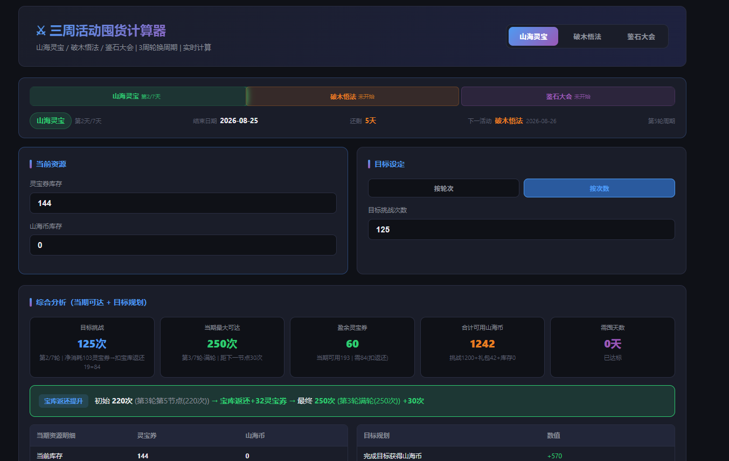Click the 完成目标获得山海币 row label

click(x=393, y=456)
